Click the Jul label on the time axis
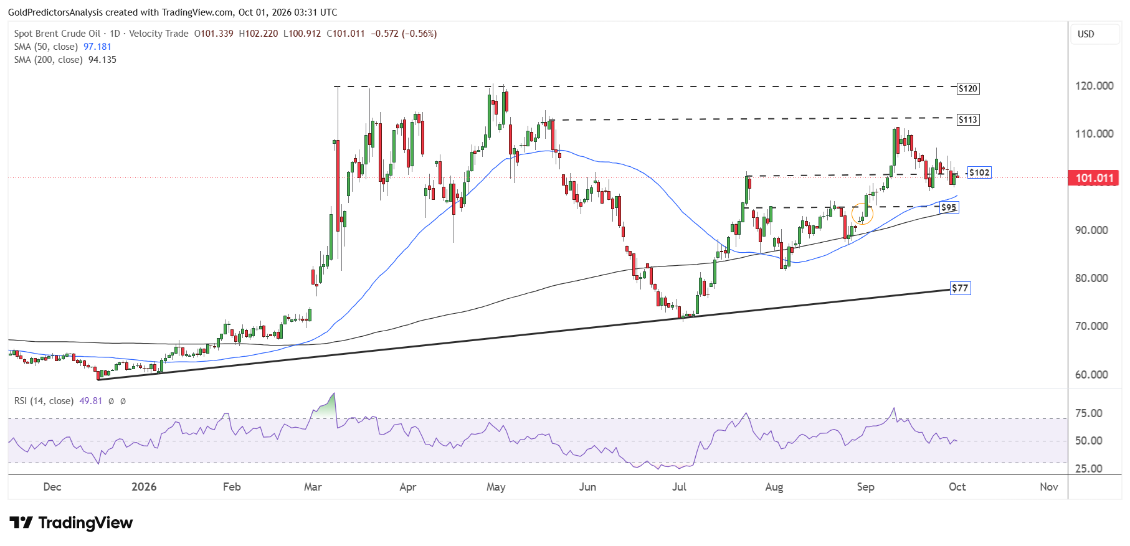This screenshot has height=546, width=1130. point(679,487)
